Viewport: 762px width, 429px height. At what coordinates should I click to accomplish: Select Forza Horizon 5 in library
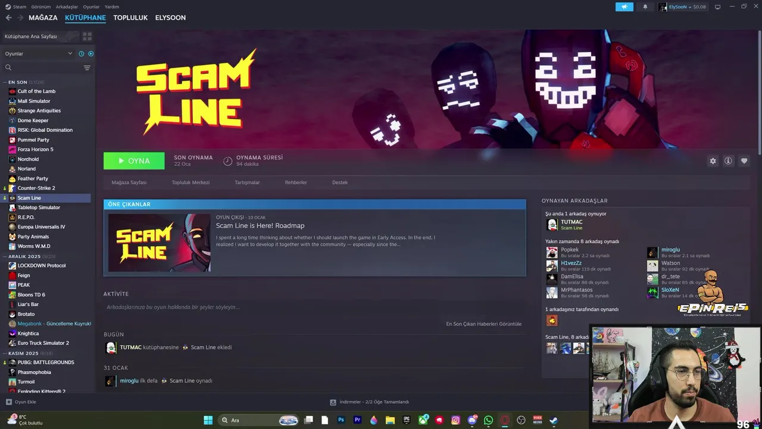(35, 150)
